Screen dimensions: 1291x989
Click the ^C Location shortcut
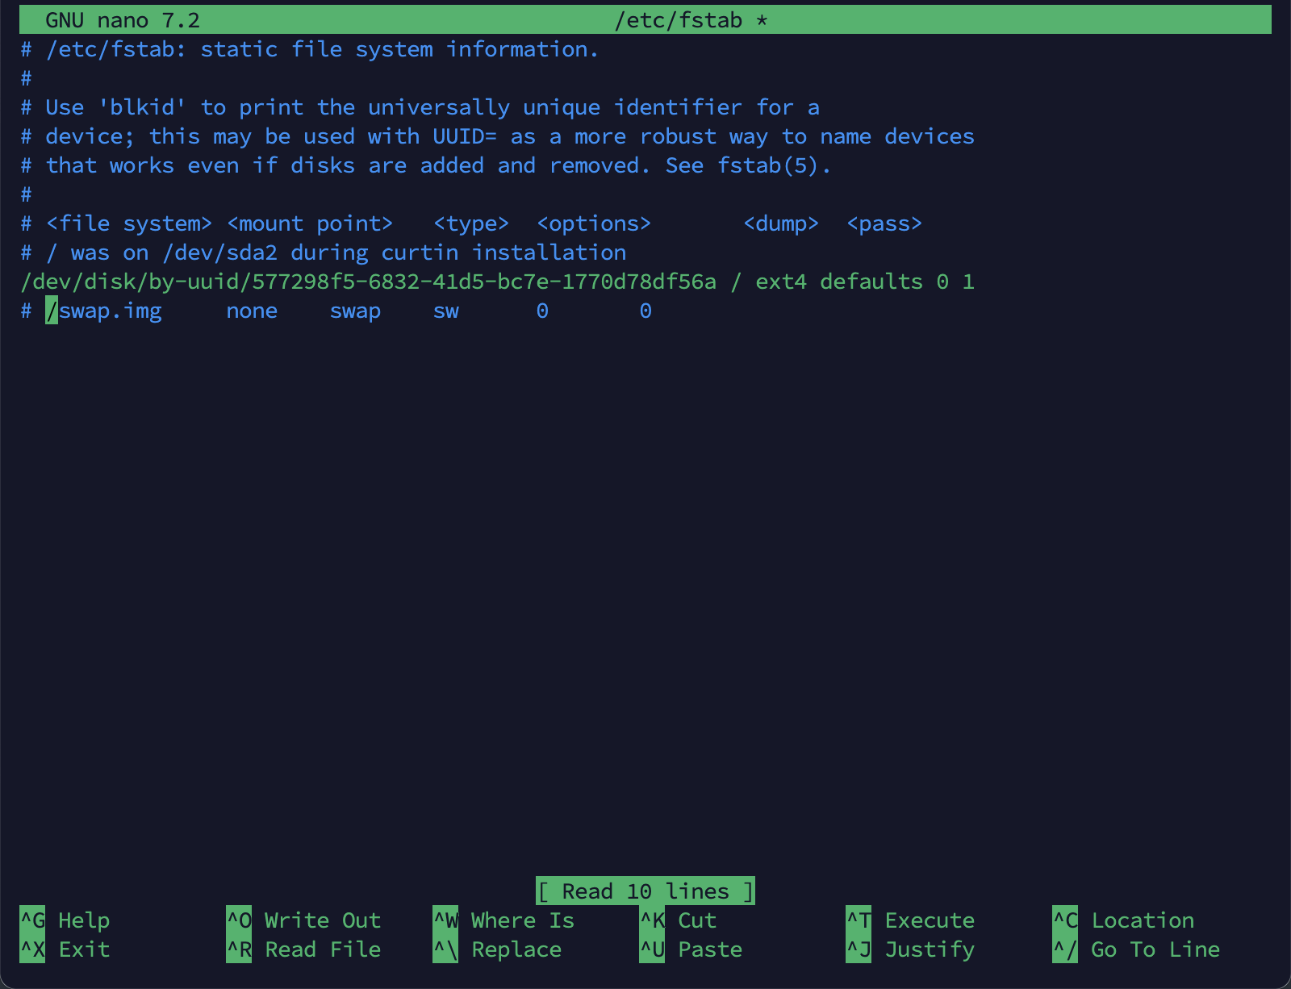click(1124, 920)
